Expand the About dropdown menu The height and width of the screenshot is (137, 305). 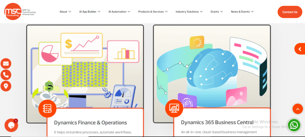(65, 12)
